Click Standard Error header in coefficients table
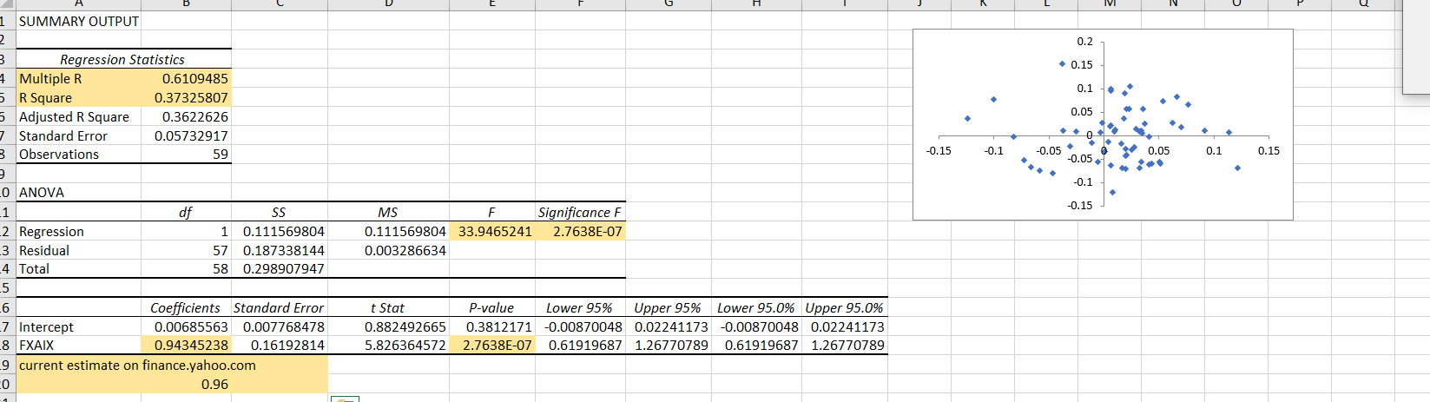This screenshot has height=402, width=1430. tap(280, 307)
